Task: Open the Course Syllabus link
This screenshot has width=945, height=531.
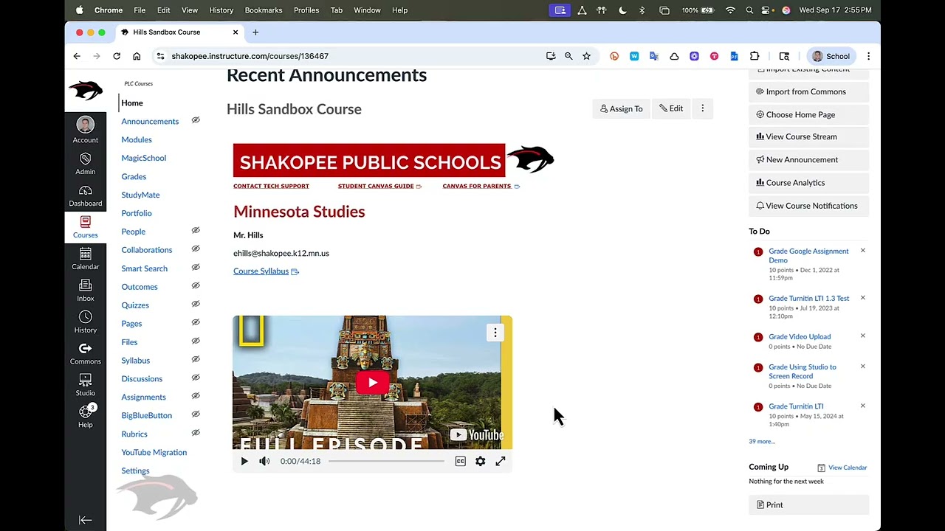Action: 261,271
